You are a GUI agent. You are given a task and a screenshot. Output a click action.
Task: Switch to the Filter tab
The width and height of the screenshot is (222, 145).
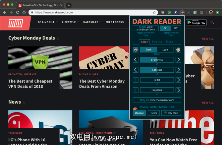click(144, 42)
